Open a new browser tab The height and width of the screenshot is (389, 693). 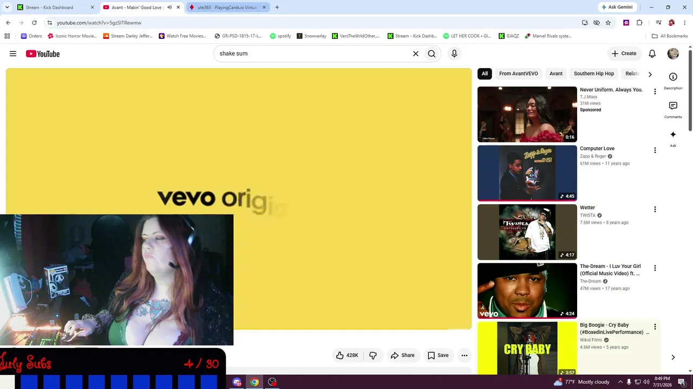pyautogui.click(x=277, y=8)
